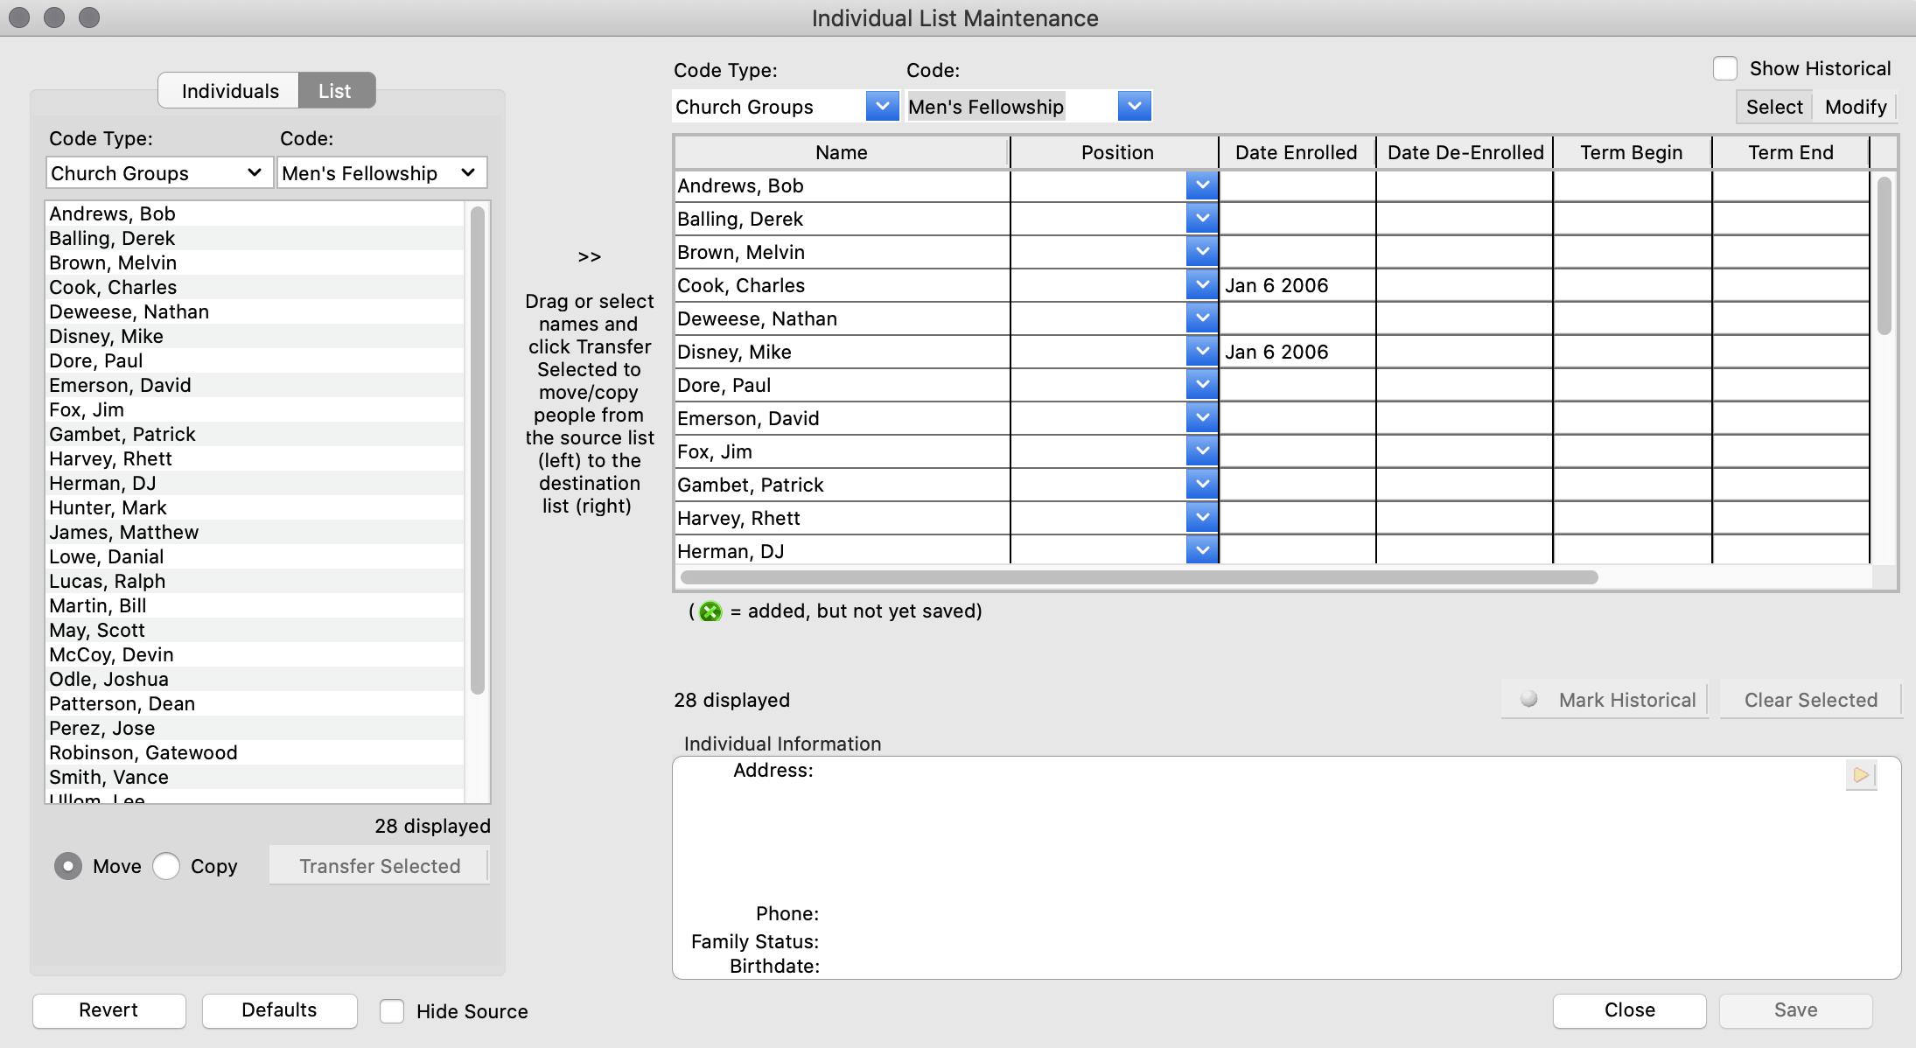
Task: Click the Revert button
Action: (x=108, y=1010)
